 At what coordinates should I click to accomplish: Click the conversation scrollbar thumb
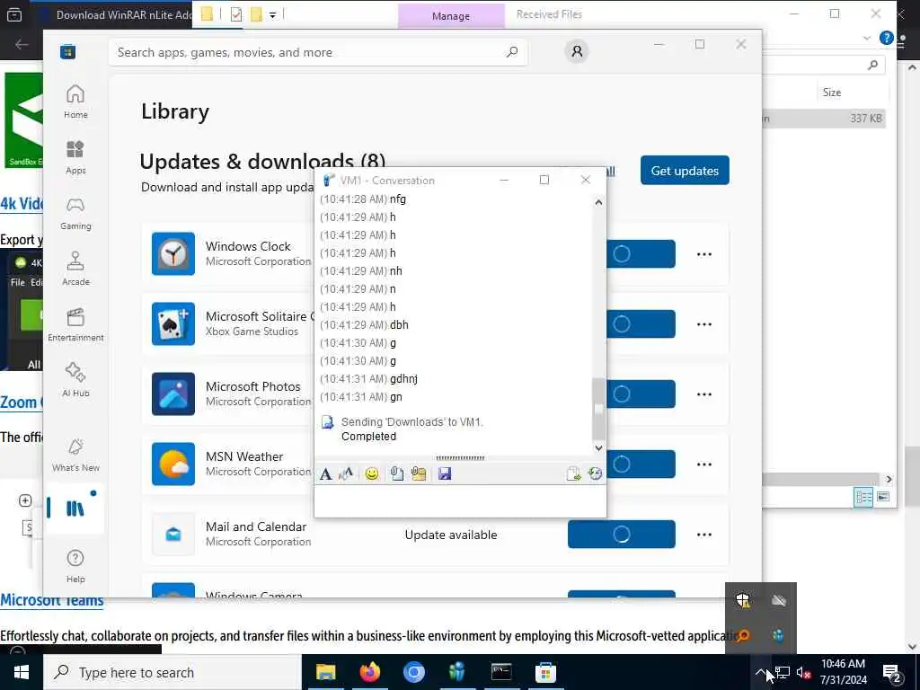[597, 409]
